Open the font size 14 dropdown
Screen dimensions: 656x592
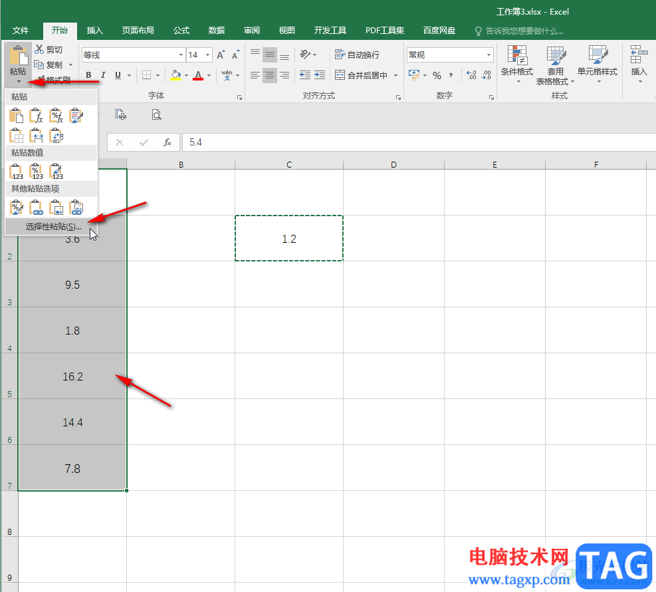click(207, 55)
